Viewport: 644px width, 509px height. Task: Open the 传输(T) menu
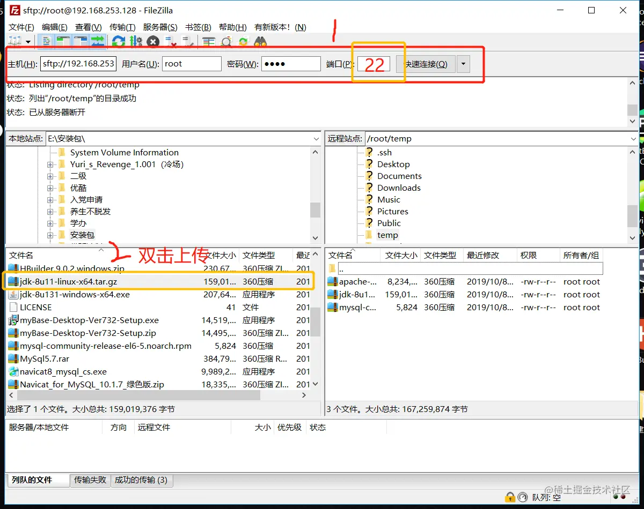pyautogui.click(x=122, y=27)
